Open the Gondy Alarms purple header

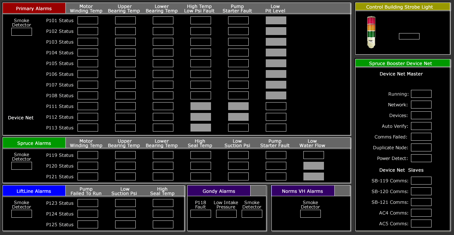point(219,191)
